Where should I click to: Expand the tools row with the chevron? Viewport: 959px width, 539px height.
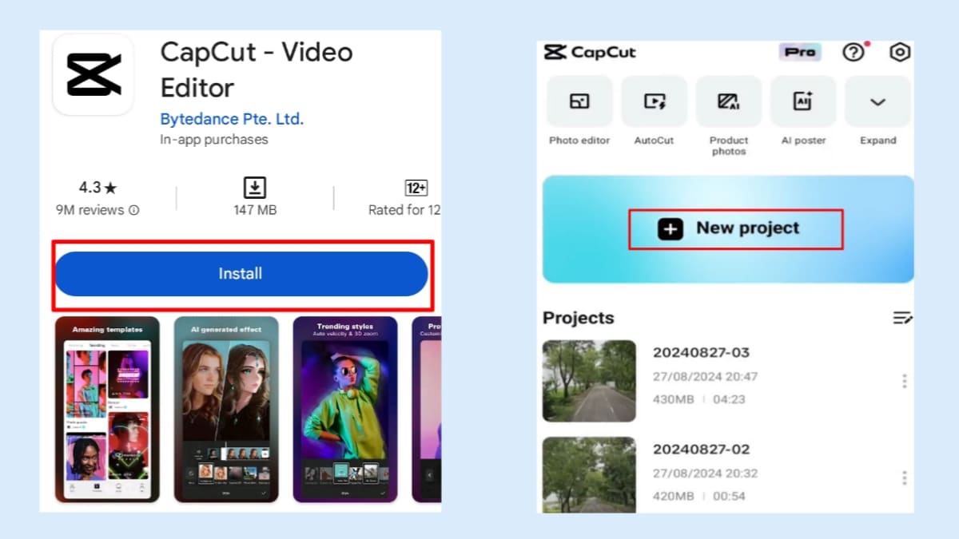click(x=877, y=102)
